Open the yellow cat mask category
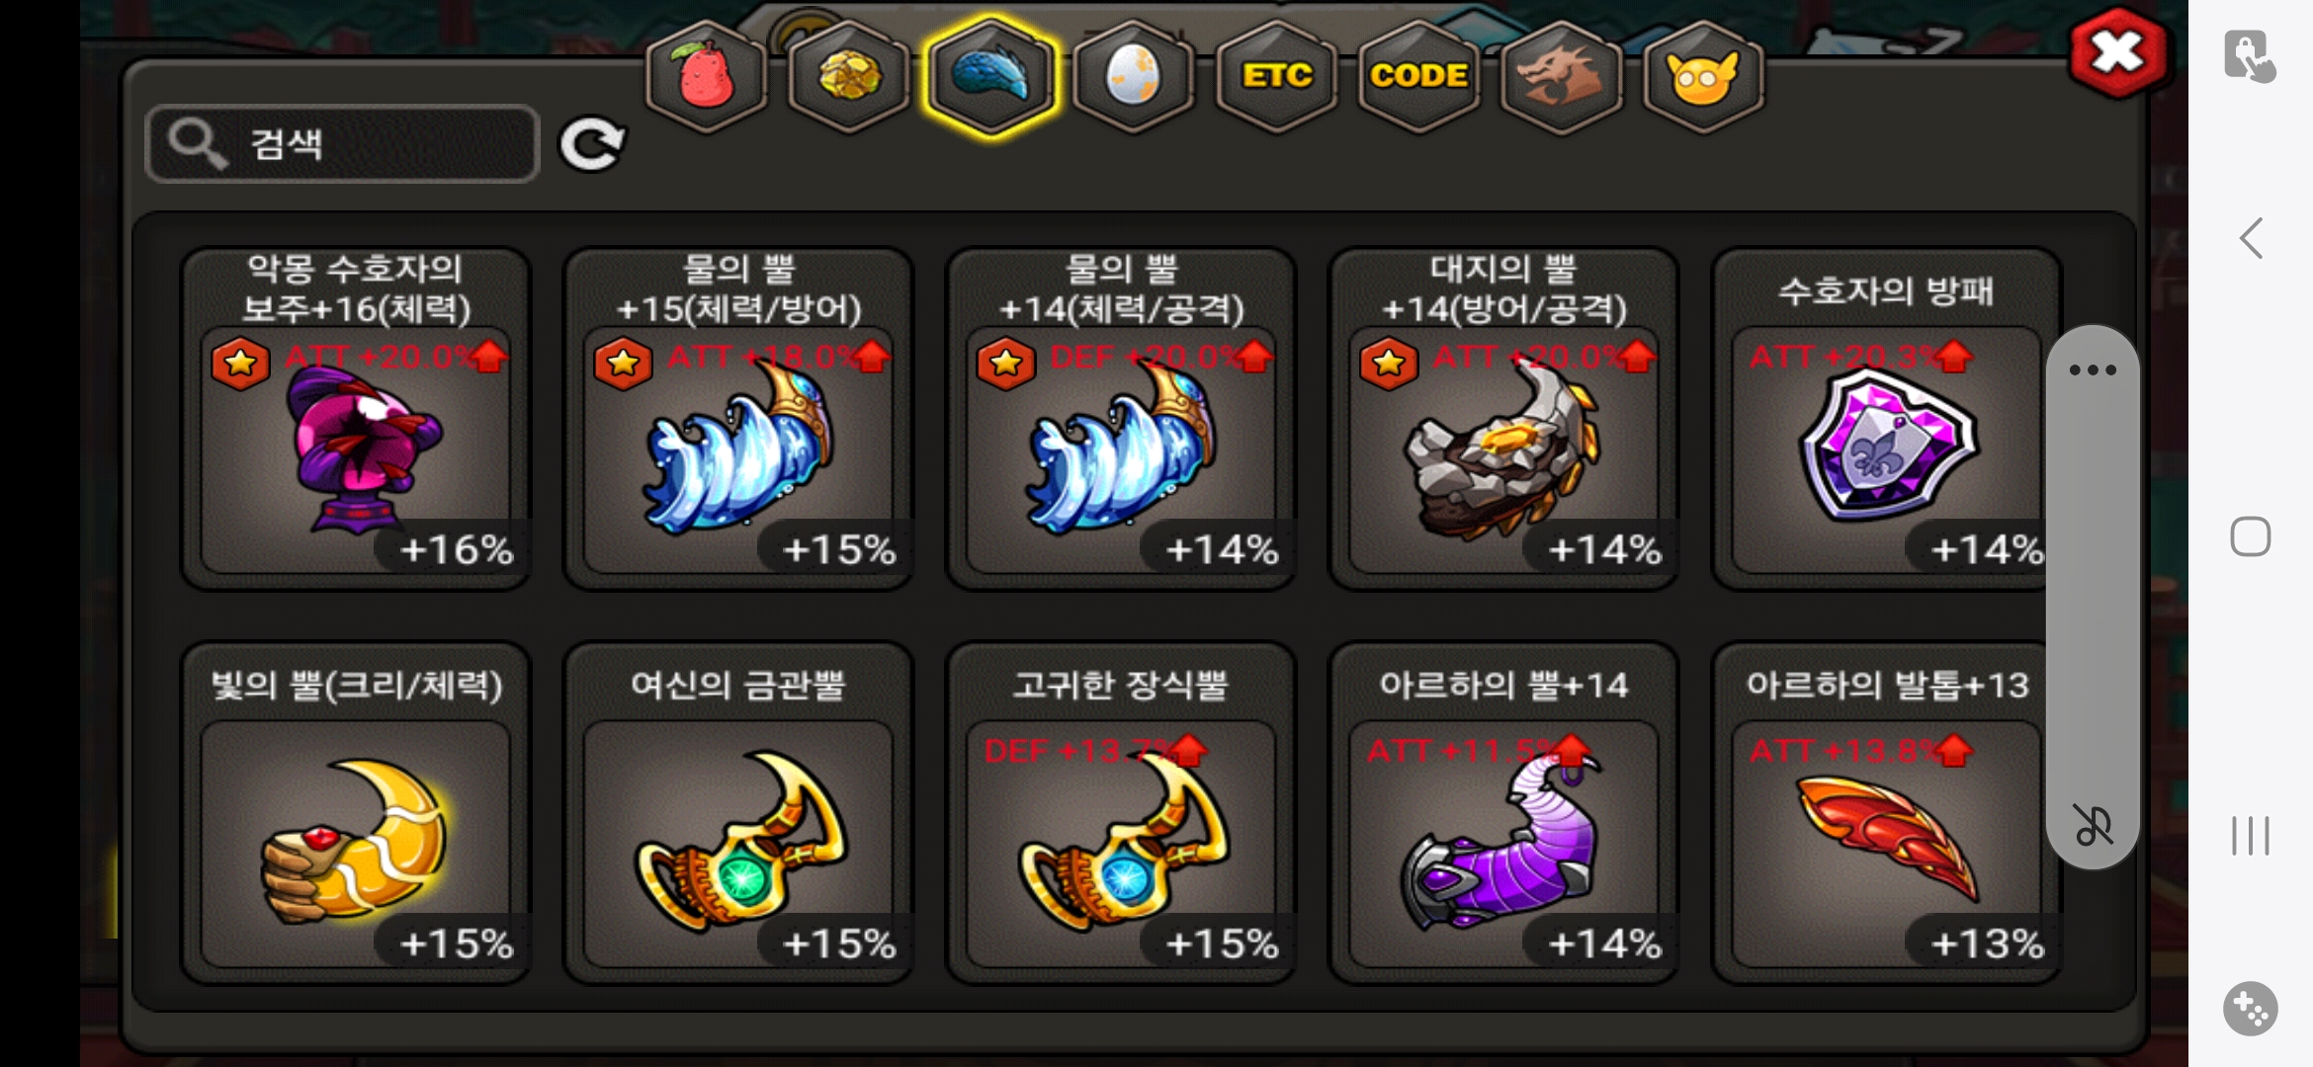 click(1703, 77)
